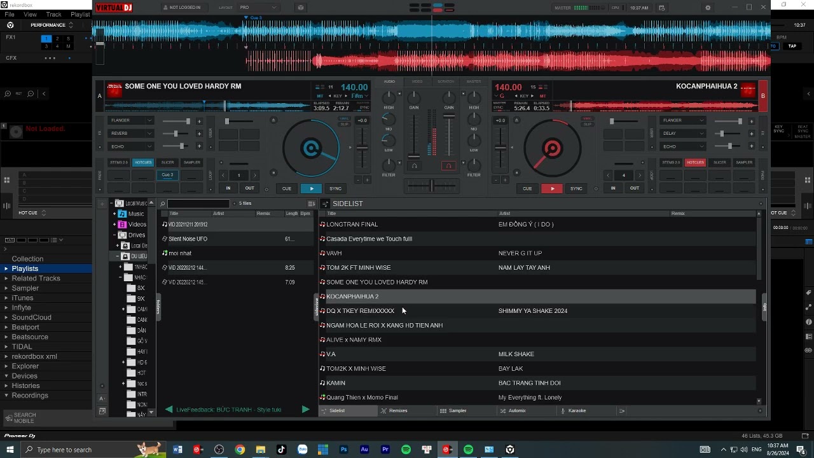Trigger the Cue 3 pad on deck A

point(167,175)
